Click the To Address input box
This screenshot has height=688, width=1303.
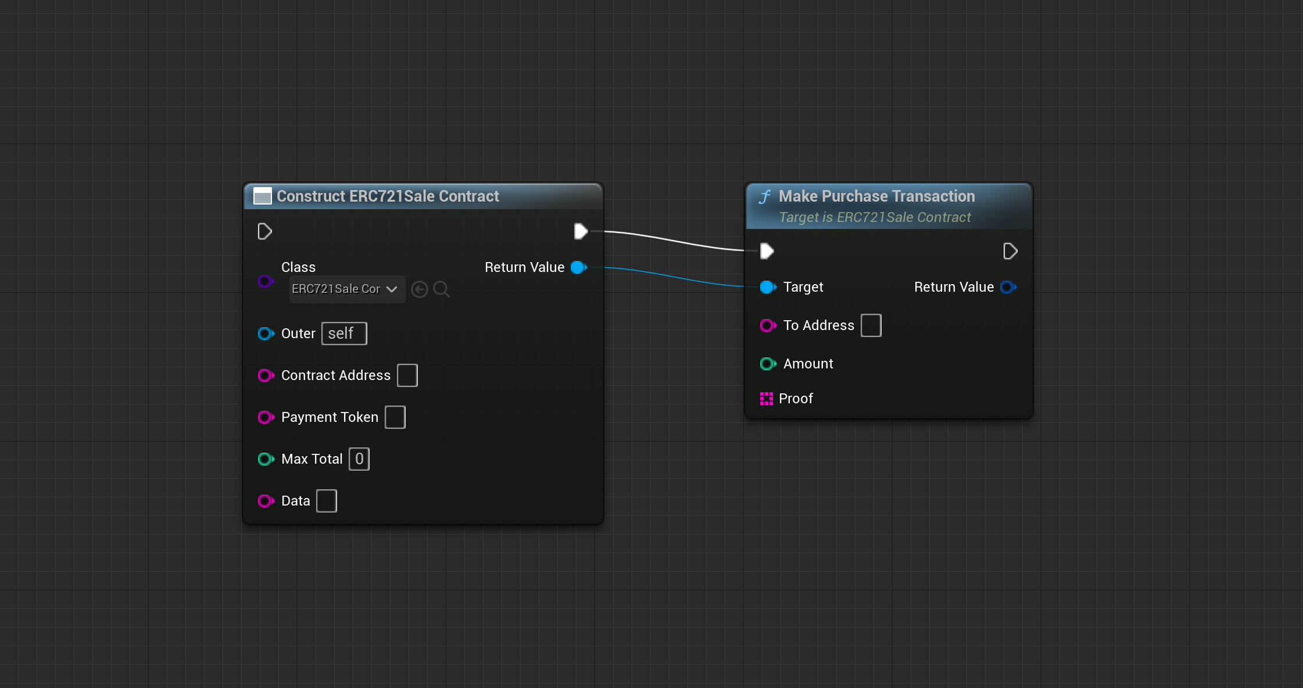coord(871,325)
